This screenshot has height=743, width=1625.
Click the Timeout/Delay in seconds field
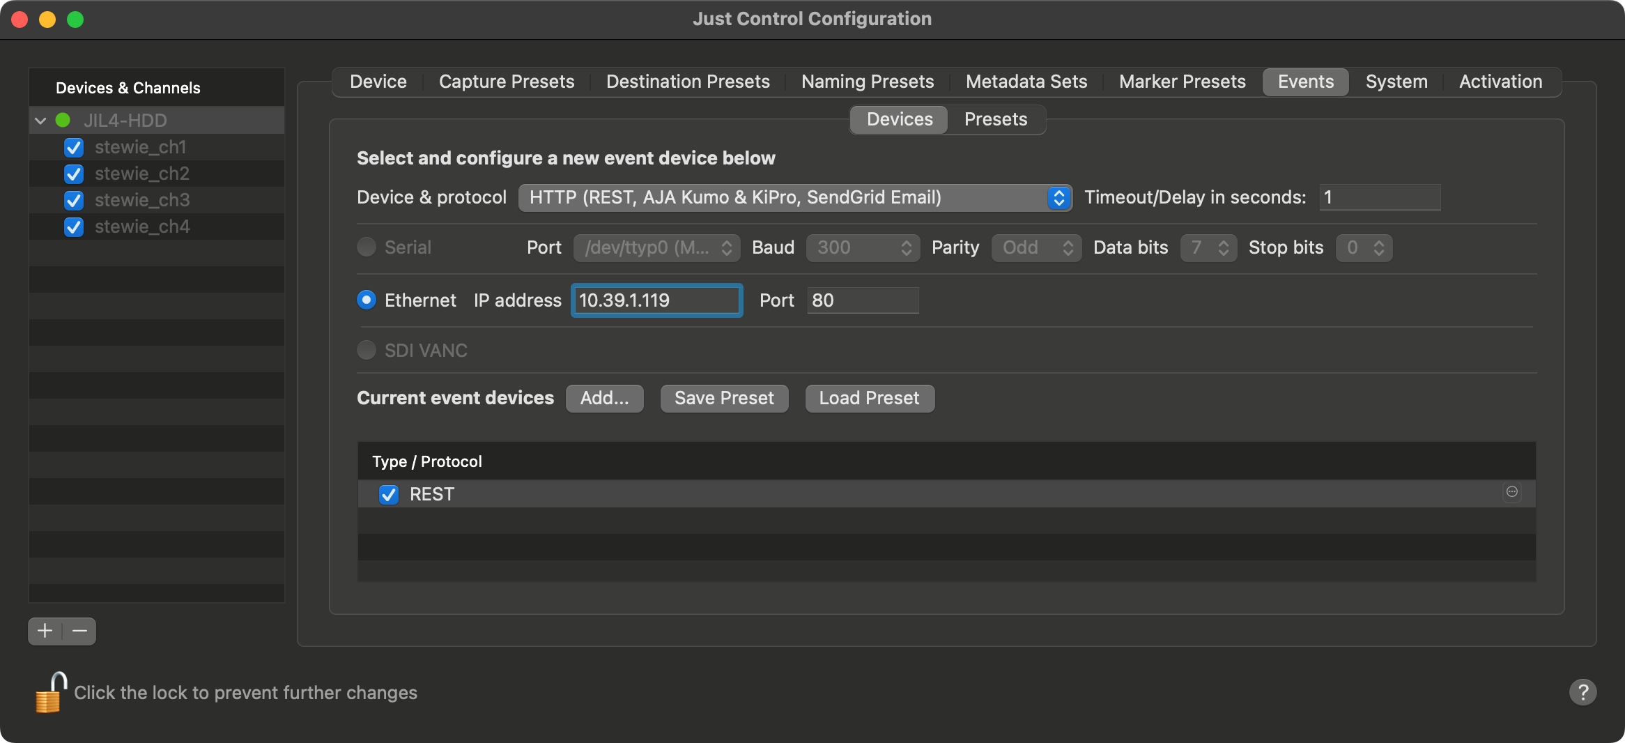point(1380,197)
